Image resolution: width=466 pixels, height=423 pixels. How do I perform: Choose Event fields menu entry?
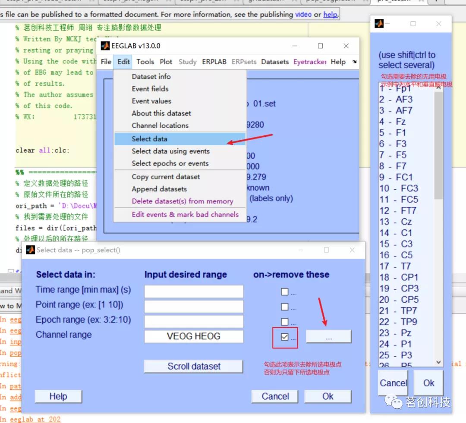pos(180,89)
